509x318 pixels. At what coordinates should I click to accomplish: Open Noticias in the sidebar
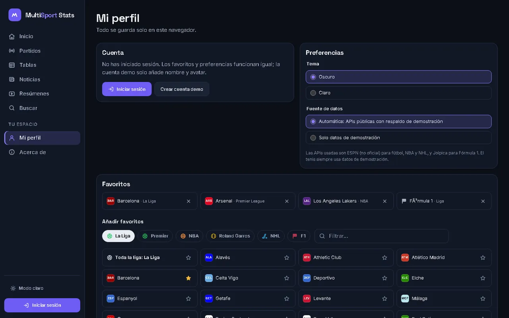click(42, 79)
